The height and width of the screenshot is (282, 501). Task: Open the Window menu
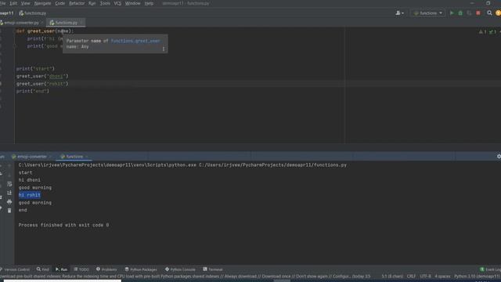click(132, 3)
